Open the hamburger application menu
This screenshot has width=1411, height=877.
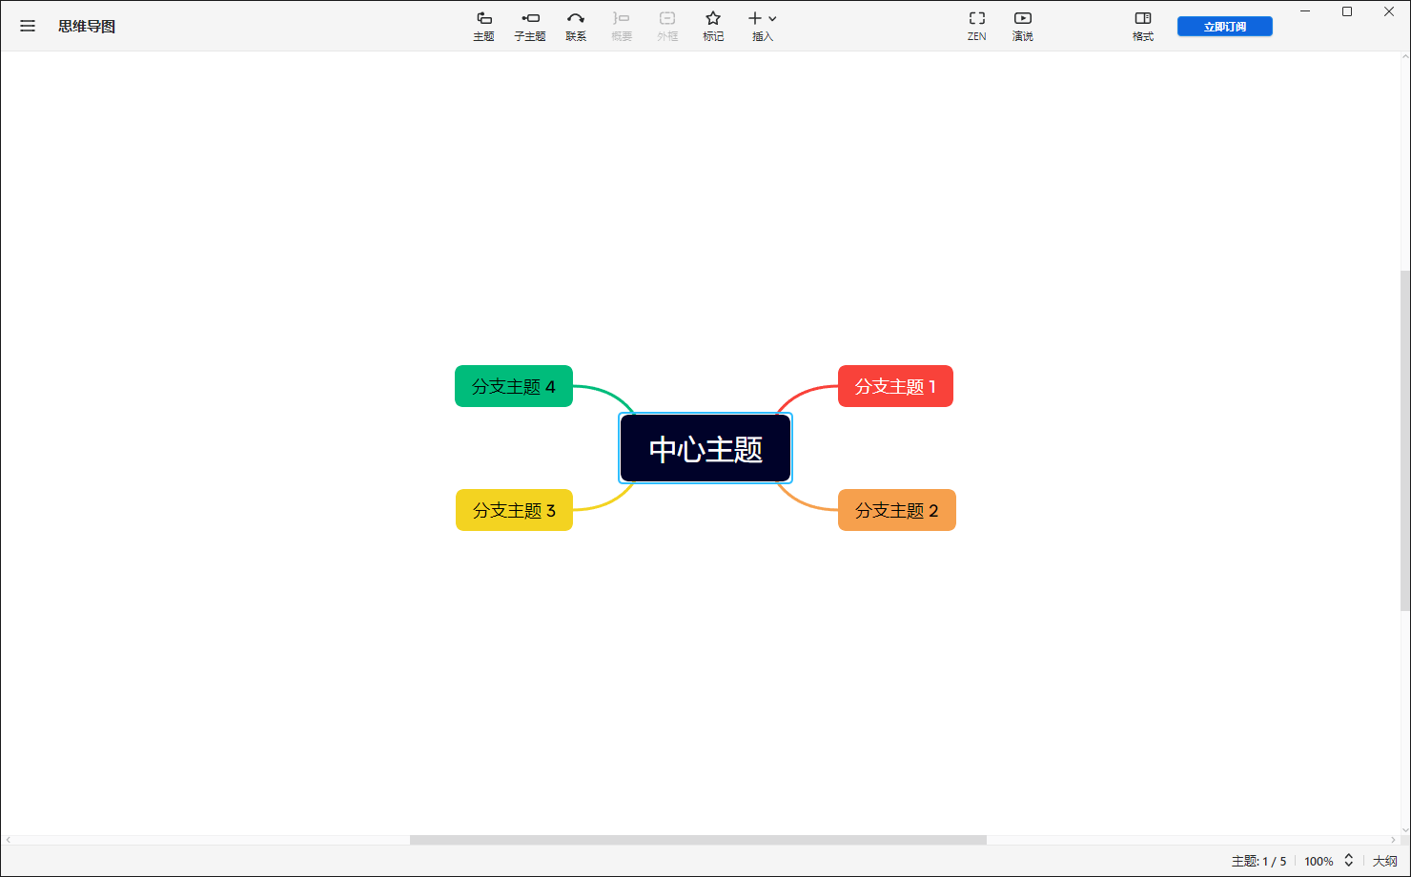(x=27, y=26)
